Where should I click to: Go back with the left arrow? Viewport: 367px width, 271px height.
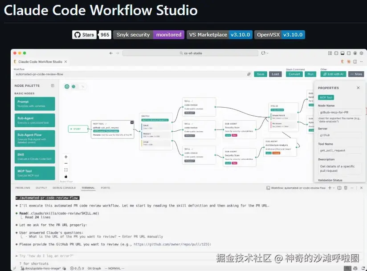(111, 53)
